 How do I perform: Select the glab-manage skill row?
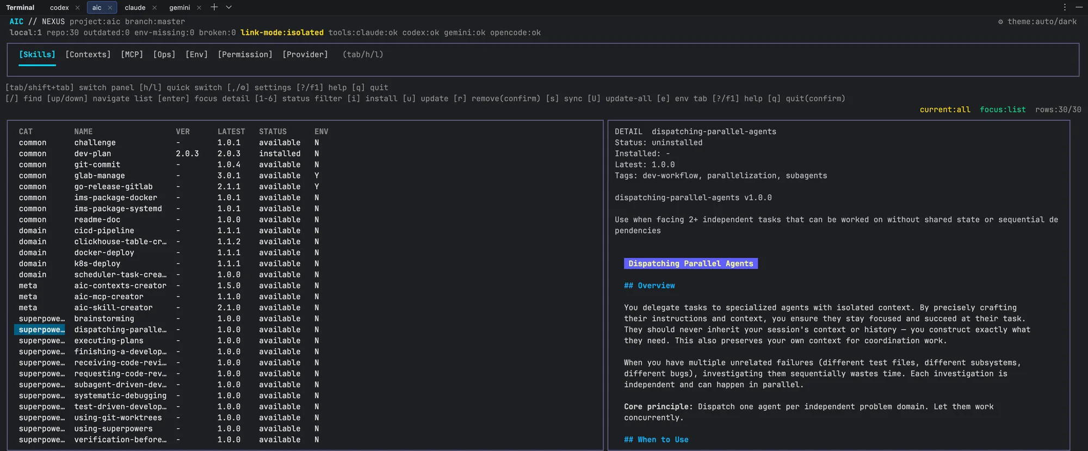click(x=169, y=176)
